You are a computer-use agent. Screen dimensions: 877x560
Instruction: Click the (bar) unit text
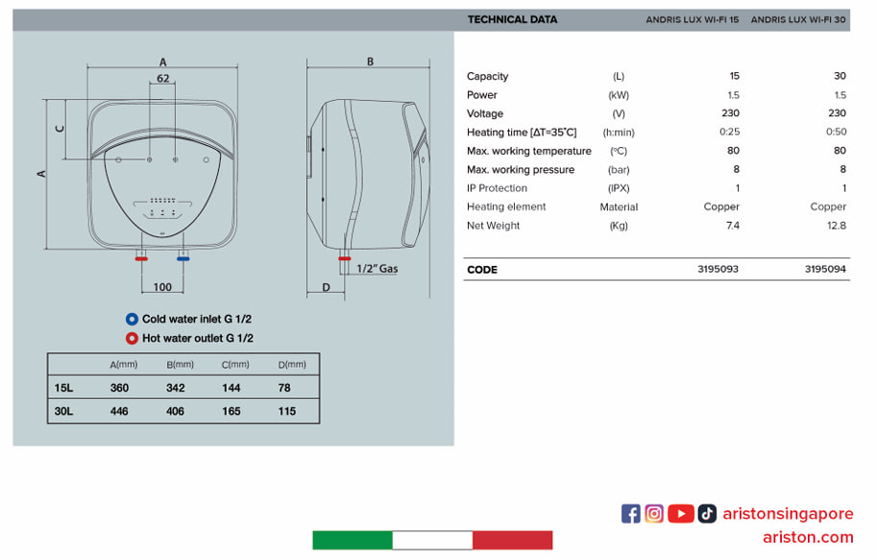619,169
